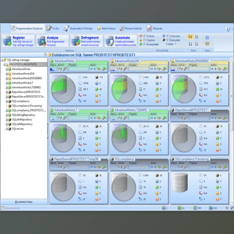This screenshot has width=234, height=234.
Task: Click Automate to create optimization policies
Action: pos(121,41)
